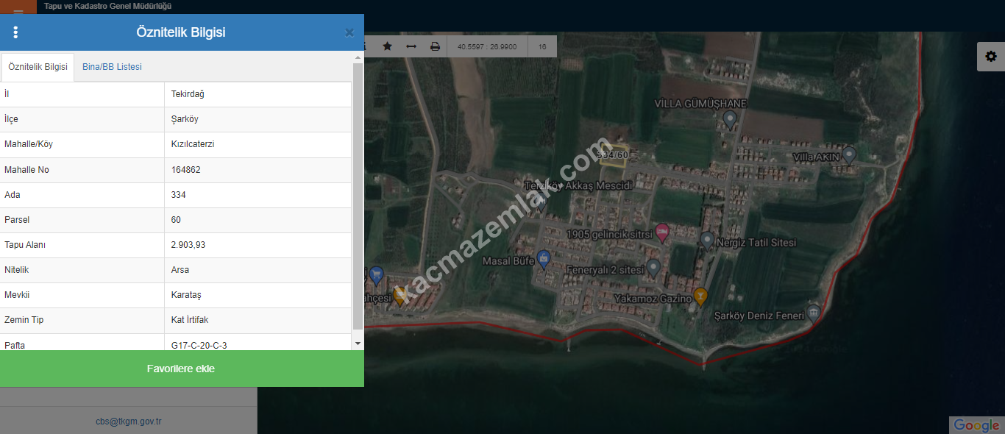The height and width of the screenshot is (434, 1005).
Task: Click the VİLLA GÜMÜŞHANE map pin
Action: (x=730, y=118)
